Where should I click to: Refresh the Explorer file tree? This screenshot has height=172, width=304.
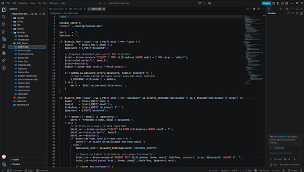coord(40,14)
